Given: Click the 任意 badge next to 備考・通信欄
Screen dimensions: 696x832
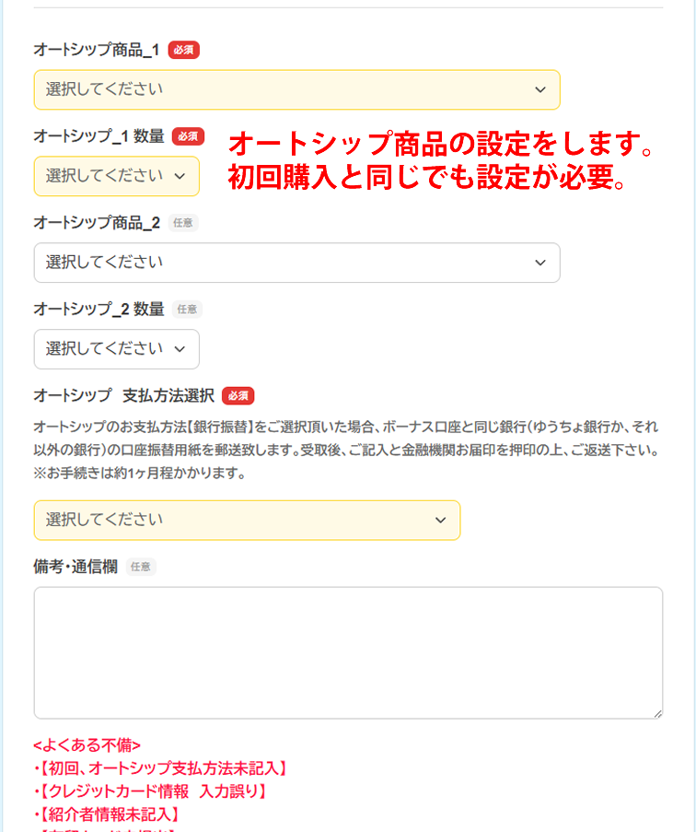Looking at the screenshot, I should point(141,567).
